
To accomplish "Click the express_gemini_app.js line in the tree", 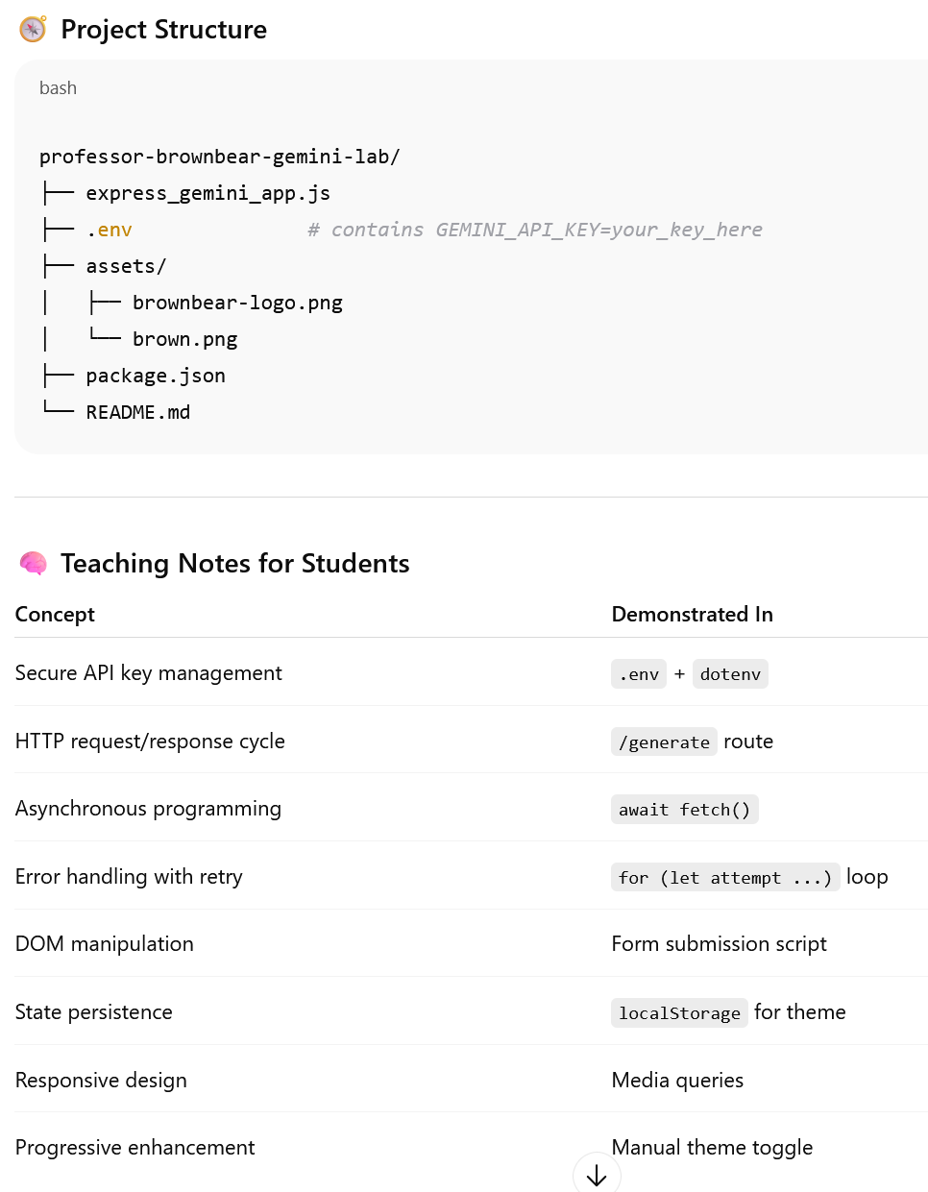I will click(208, 193).
